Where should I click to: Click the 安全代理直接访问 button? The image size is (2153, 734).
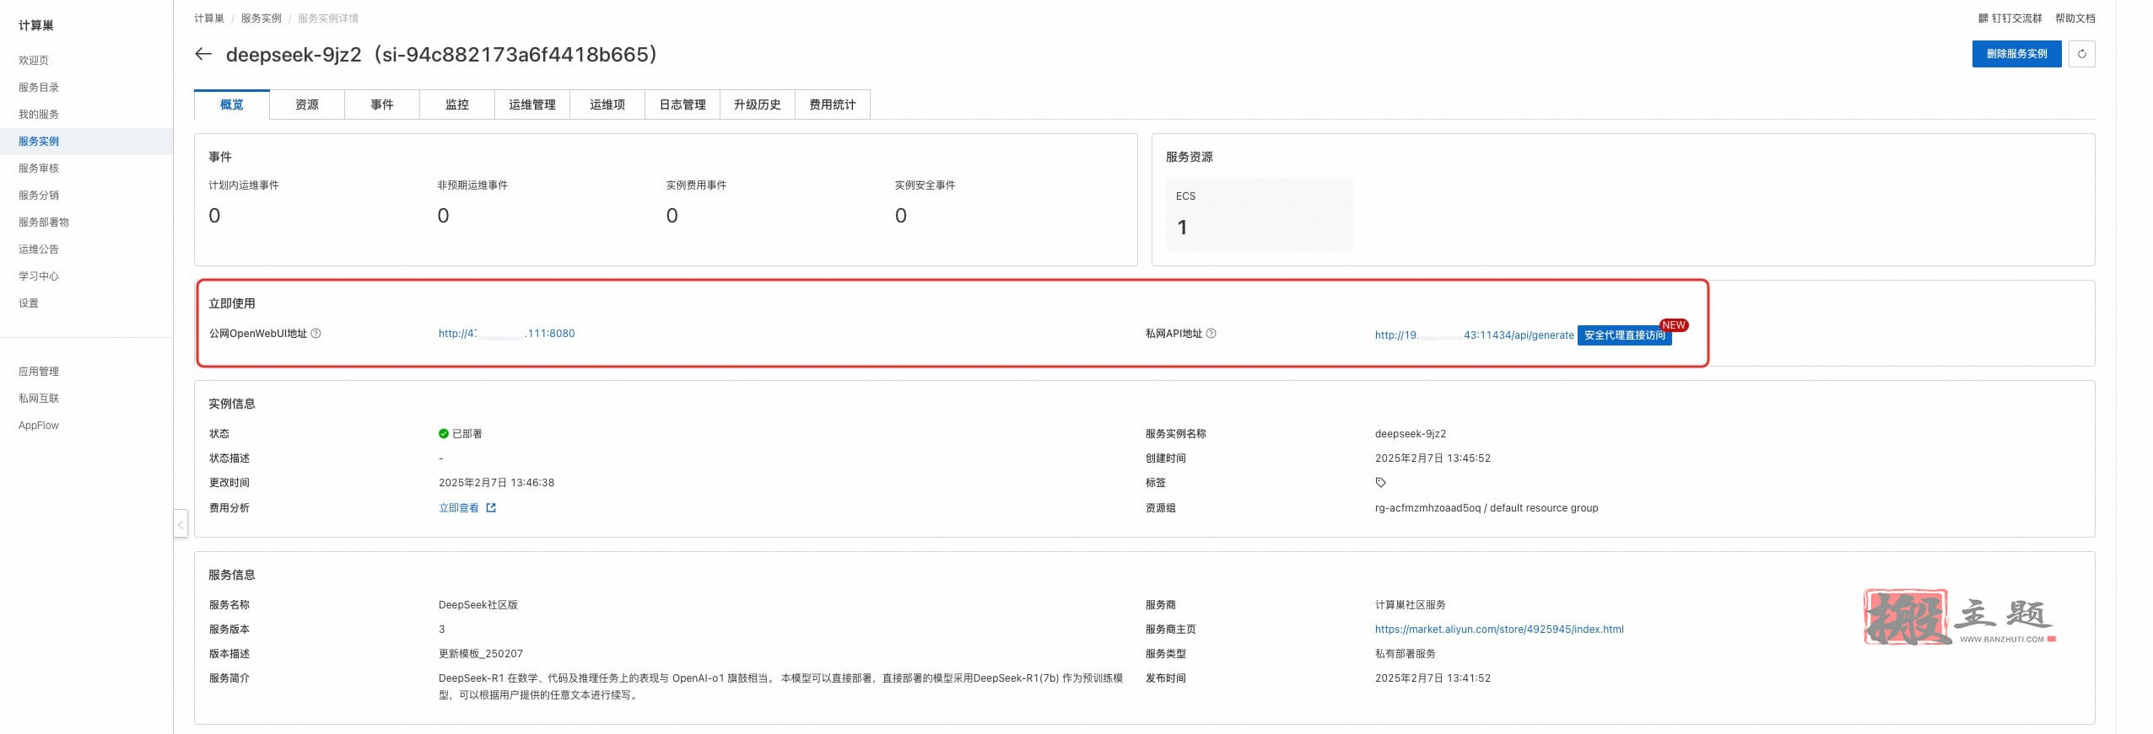point(1624,335)
